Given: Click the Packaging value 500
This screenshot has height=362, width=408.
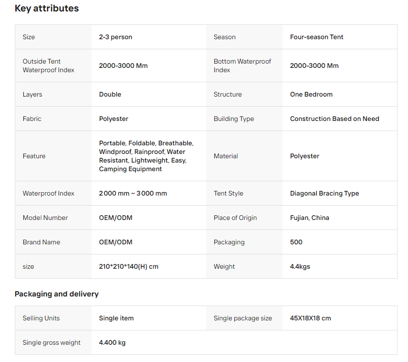Looking at the screenshot, I should coord(296,242).
